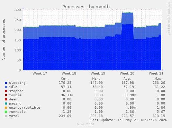172x128 pixels.
Task: Click the paging legend color swatch
Action: point(6,104)
